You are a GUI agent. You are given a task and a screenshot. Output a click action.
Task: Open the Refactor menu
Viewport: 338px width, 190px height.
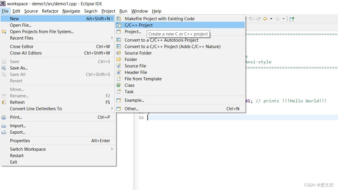(50, 11)
